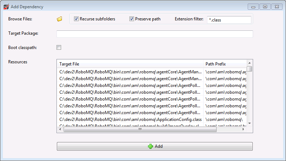Click the vertical scrollbar thumb in Resources

(x=250, y=69)
